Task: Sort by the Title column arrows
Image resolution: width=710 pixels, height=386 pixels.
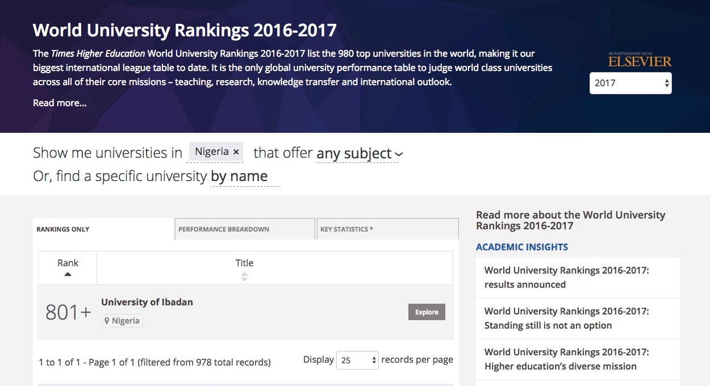Action: (244, 276)
